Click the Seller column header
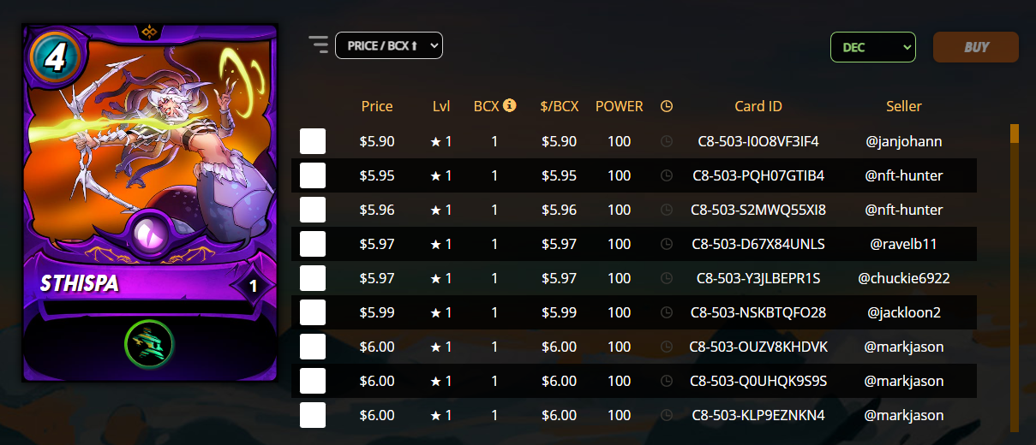Screen dimensions: 1036x445 (904, 106)
